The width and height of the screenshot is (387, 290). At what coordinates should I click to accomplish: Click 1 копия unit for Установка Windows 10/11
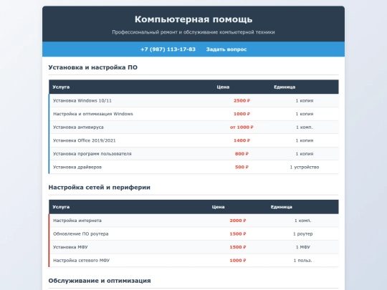(x=305, y=101)
